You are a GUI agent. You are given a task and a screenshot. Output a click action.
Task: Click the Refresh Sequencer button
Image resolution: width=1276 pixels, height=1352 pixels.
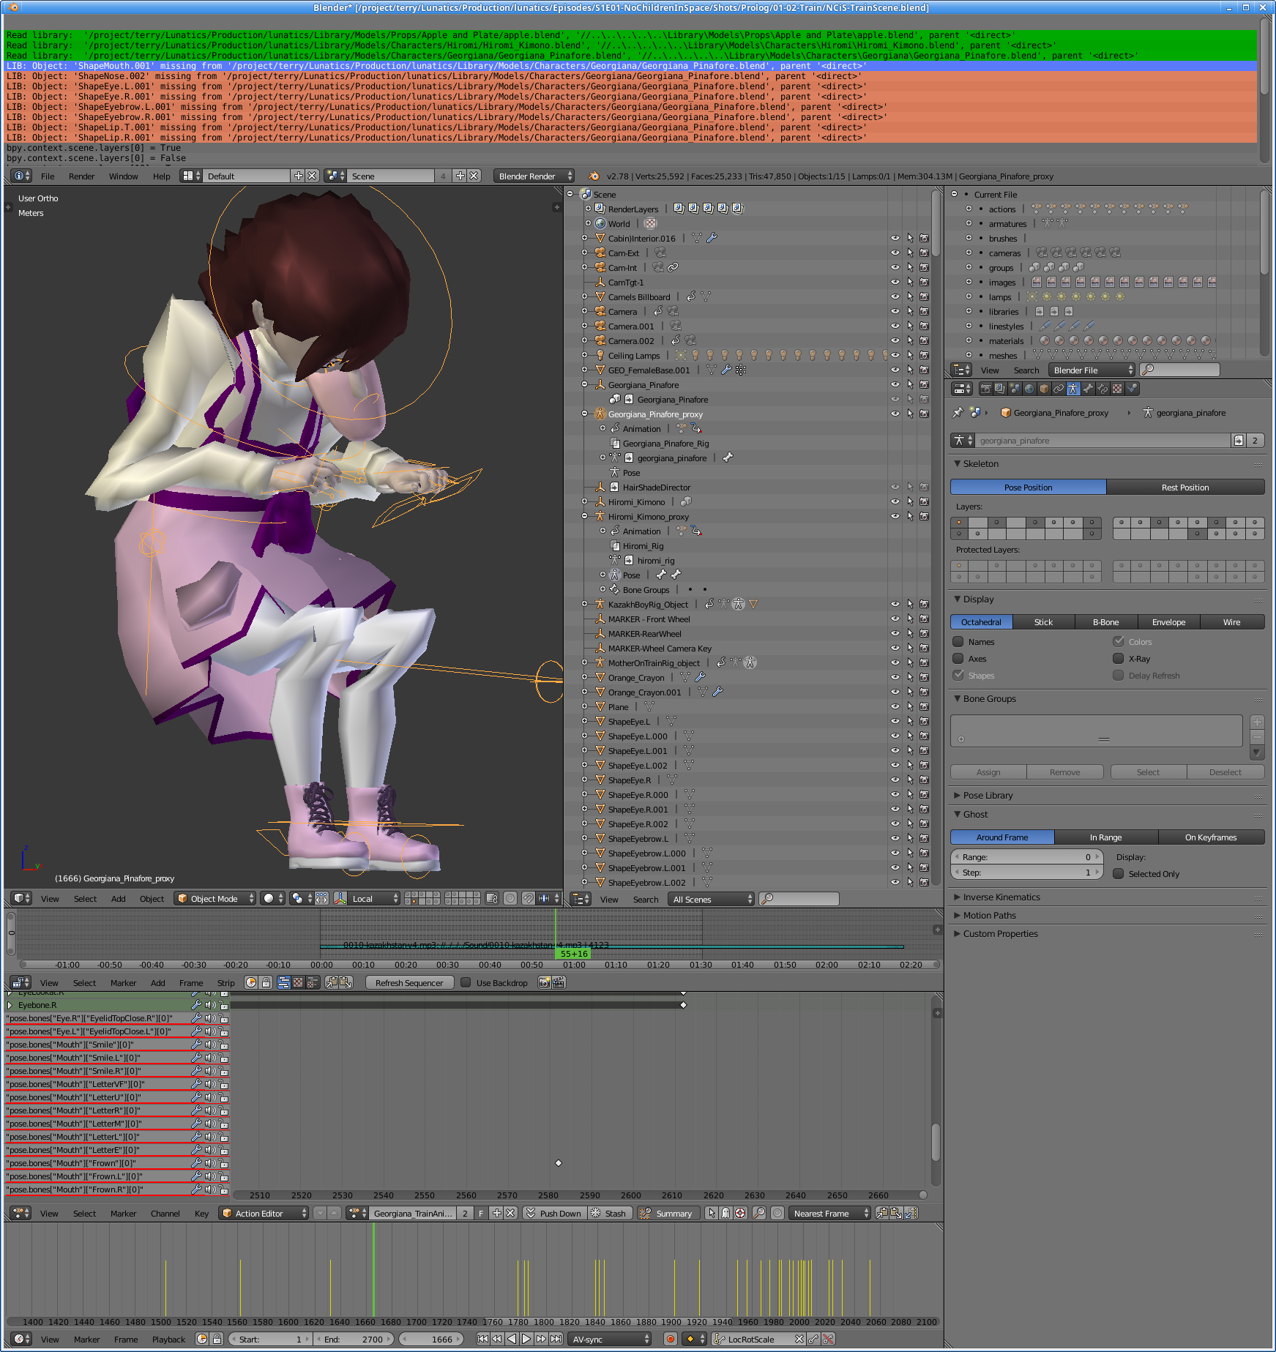408,983
